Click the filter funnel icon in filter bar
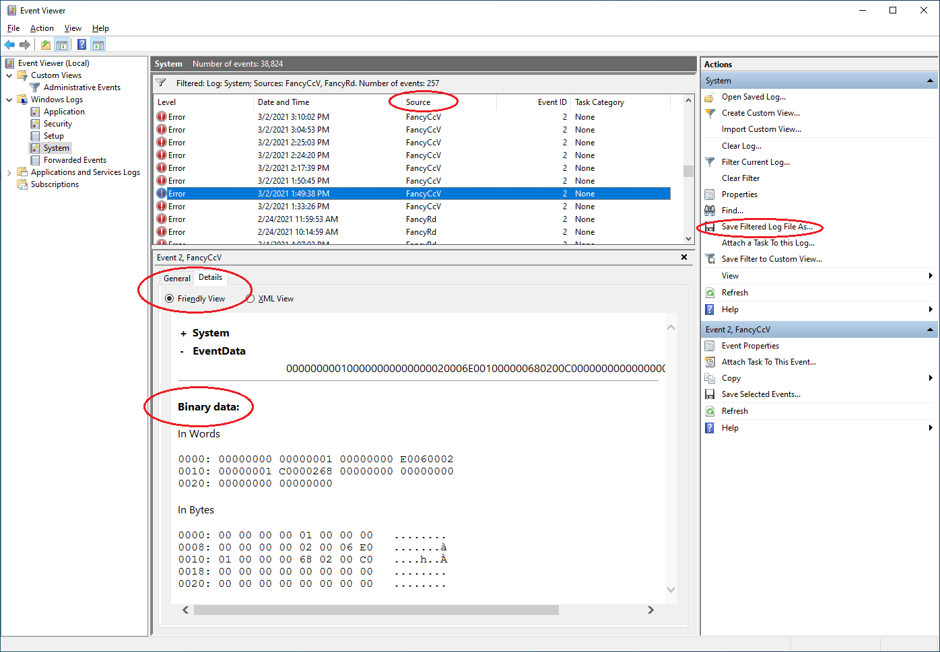Image resolution: width=940 pixels, height=652 pixels. [161, 83]
